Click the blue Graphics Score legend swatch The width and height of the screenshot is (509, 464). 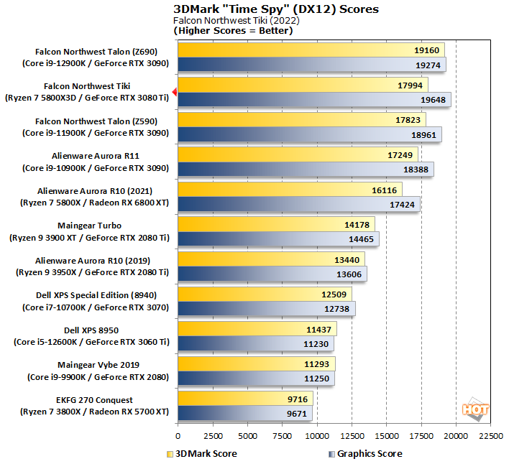pos(331,454)
